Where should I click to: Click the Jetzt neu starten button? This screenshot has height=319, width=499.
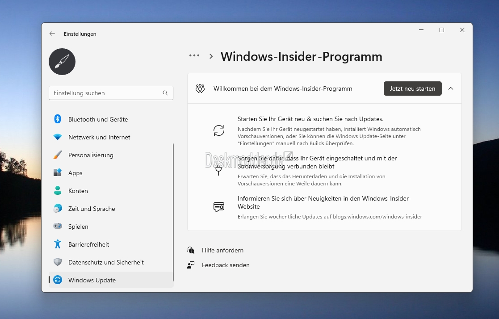(412, 88)
